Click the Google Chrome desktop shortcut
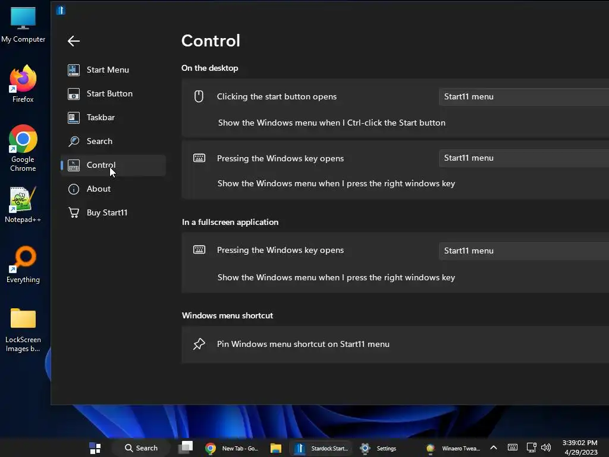This screenshot has width=609, height=457. [x=23, y=148]
